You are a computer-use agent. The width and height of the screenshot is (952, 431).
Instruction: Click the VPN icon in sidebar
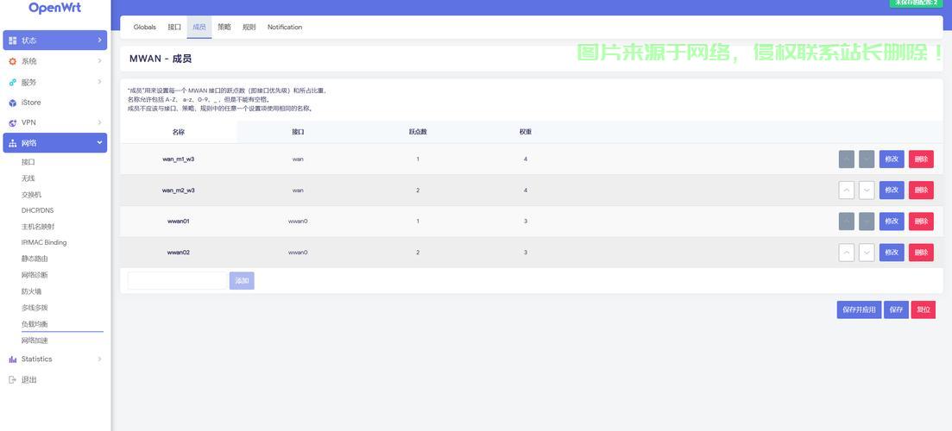[13, 123]
